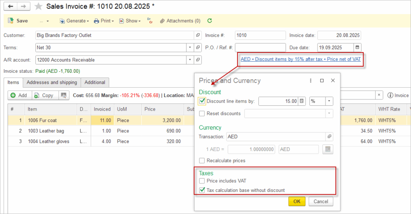Open the dialog's more options menu
This screenshot has width=411, height=214.
[311, 80]
